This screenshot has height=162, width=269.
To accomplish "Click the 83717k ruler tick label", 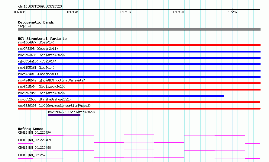I will (x=73, y=12).
